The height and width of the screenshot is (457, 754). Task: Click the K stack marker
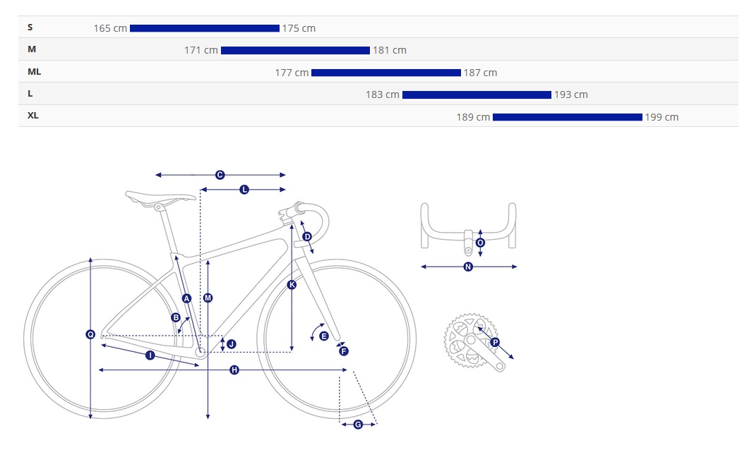point(292,285)
